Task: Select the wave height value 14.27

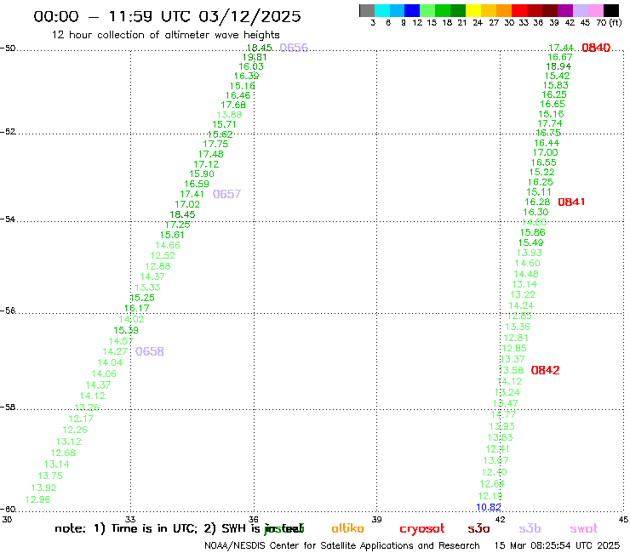Action: pyautogui.click(x=115, y=352)
